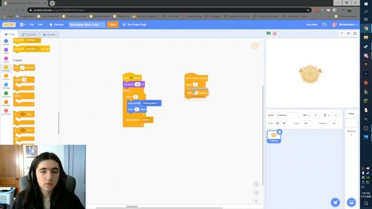This screenshot has height=209, width=372.
Task: Reset code workspace zoom
Action: tap(256, 201)
